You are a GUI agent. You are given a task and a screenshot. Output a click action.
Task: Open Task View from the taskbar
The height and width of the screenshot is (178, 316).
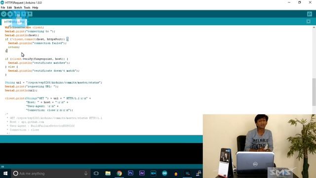(96, 174)
